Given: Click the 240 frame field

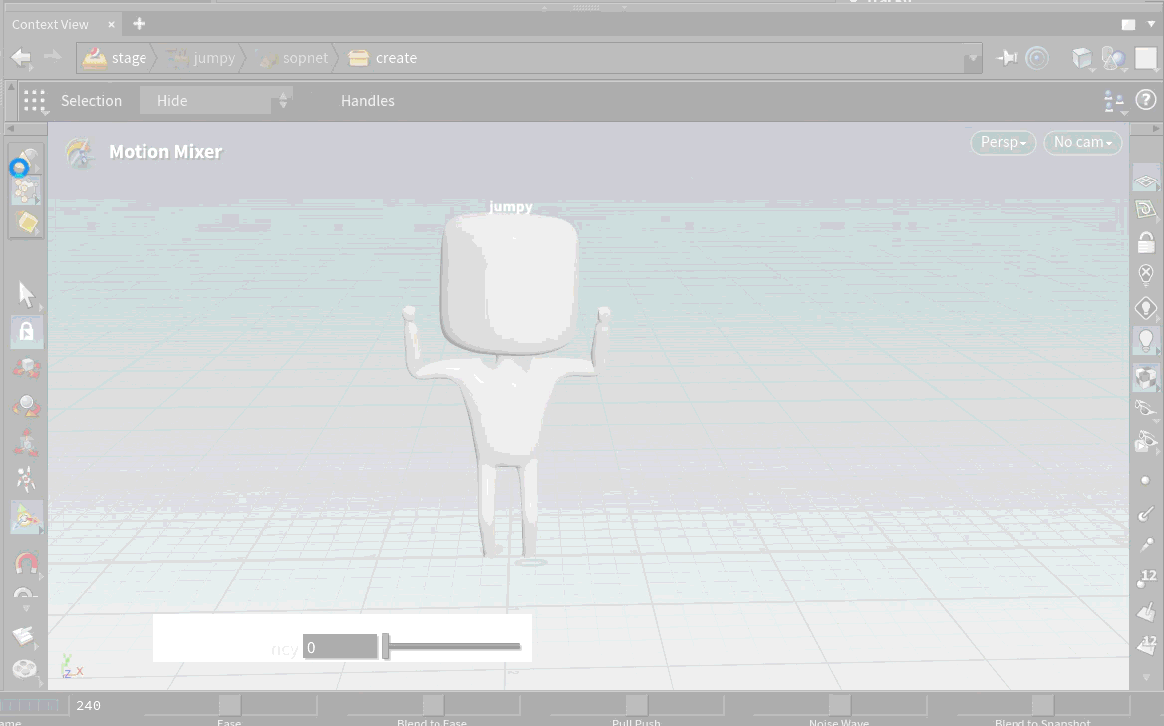Looking at the screenshot, I should pos(88,705).
